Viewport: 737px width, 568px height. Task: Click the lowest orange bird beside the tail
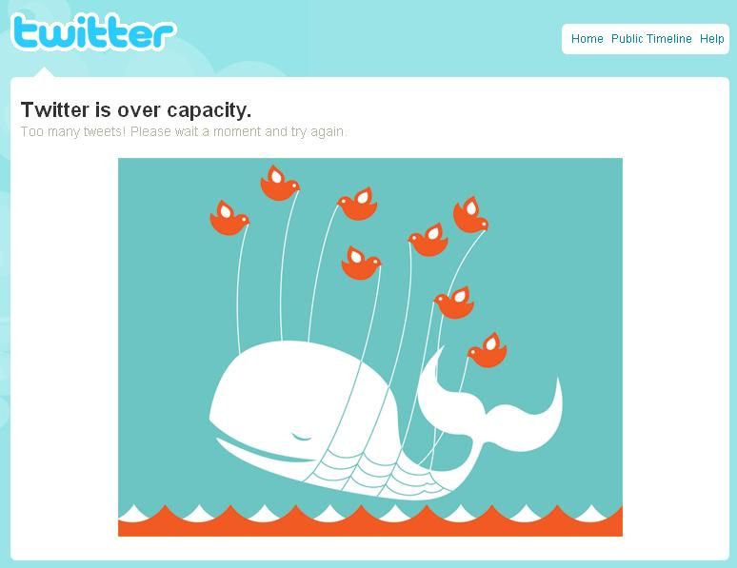488,350
